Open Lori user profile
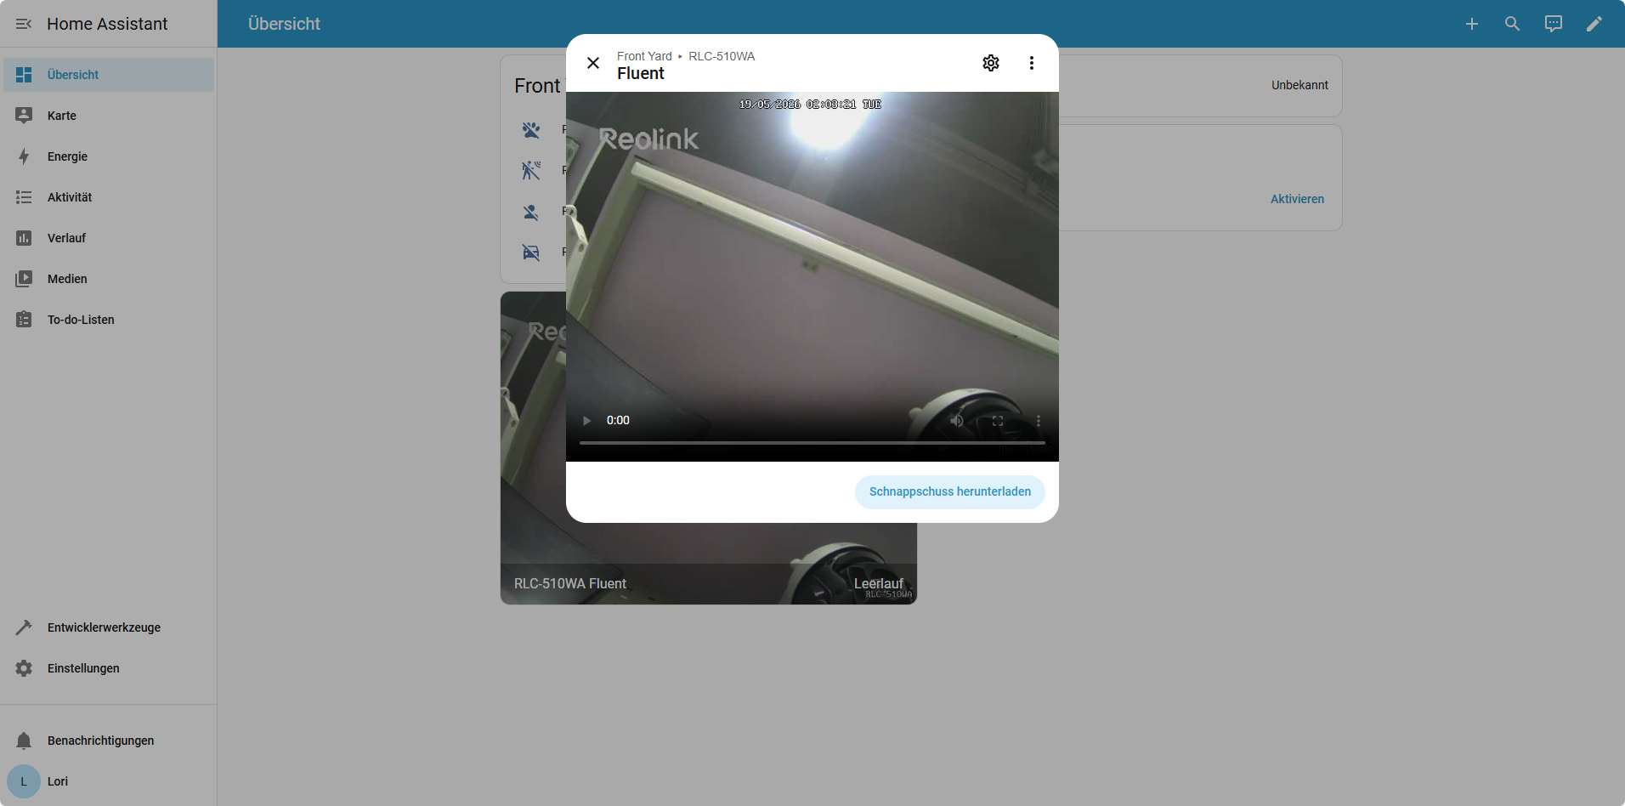The height and width of the screenshot is (806, 1625). [109, 781]
